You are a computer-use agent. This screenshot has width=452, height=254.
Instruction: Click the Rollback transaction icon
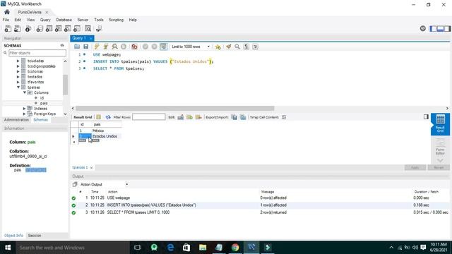click(x=154, y=47)
